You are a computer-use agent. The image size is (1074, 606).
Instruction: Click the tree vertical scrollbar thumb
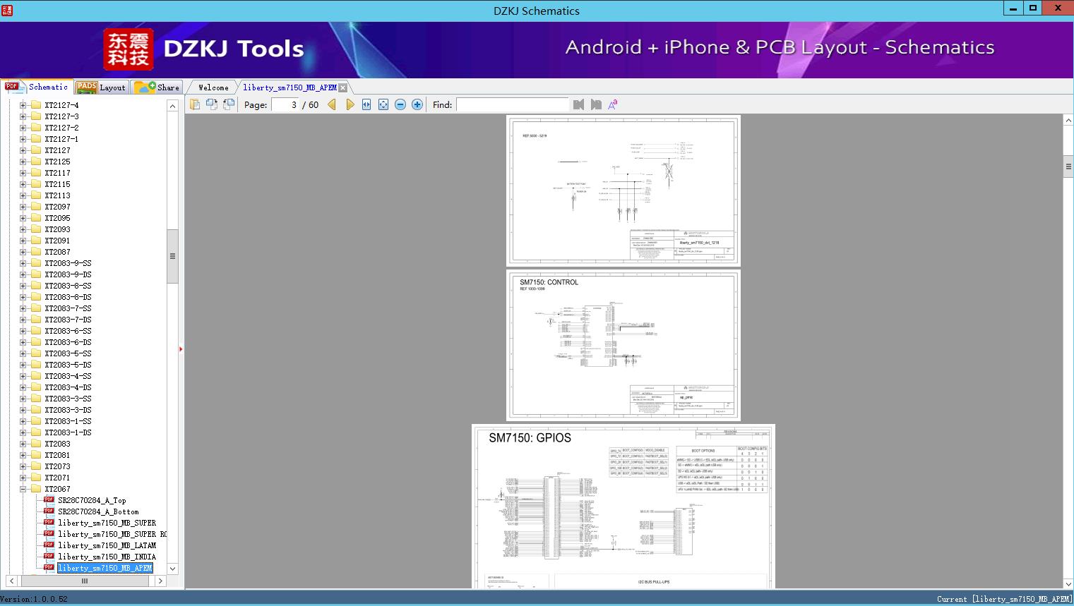[172, 256]
